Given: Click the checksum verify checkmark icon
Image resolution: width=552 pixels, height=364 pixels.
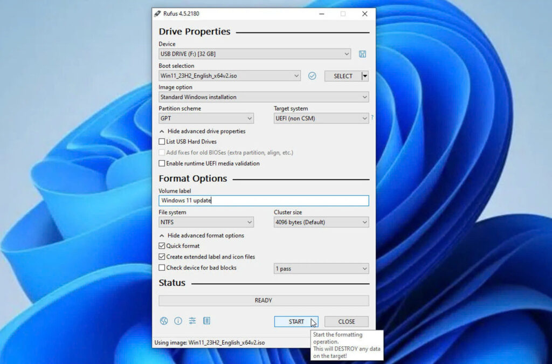Looking at the screenshot, I should [x=312, y=76].
